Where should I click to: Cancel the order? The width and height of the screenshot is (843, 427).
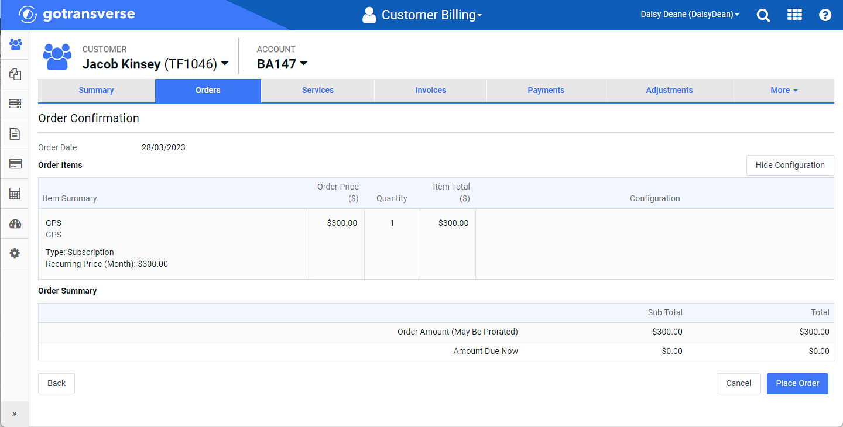(x=738, y=383)
